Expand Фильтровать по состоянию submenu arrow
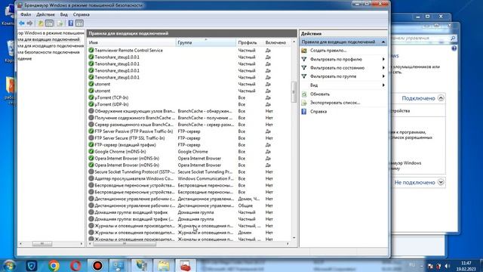The height and width of the screenshot is (272, 483). pos(383,68)
